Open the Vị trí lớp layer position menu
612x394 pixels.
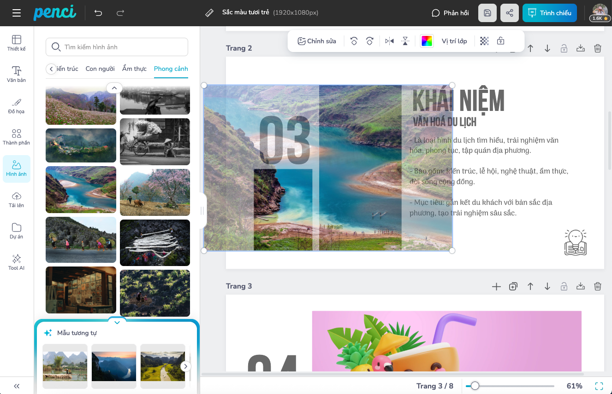click(454, 41)
